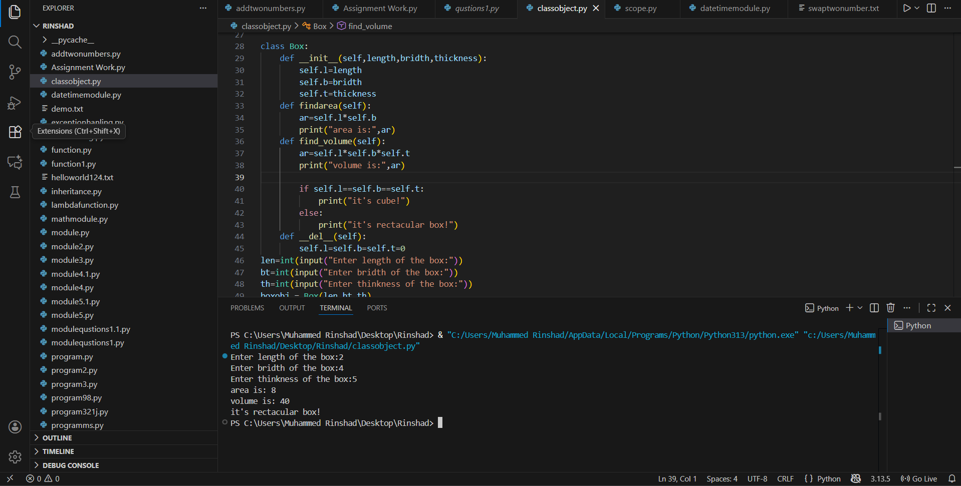This screenshot has height=486, width=961.
Task: Open the Extensions view icon
Action: point(15,132)
